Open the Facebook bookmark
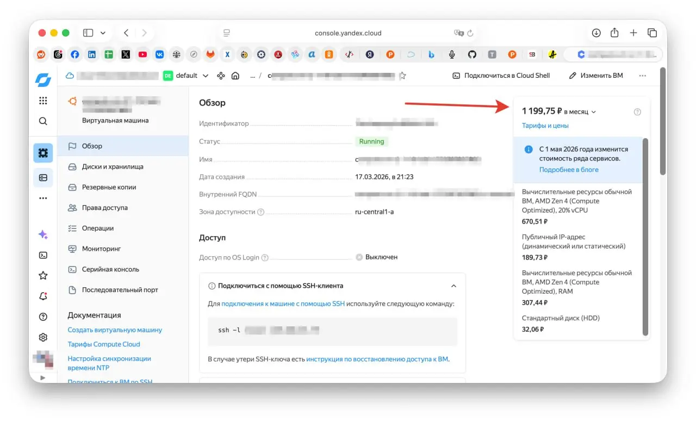 [x=74, y=54]
